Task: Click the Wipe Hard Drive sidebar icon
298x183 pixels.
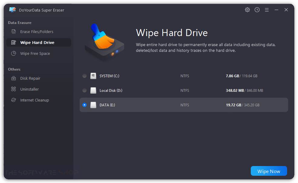Action: [14, 42]
